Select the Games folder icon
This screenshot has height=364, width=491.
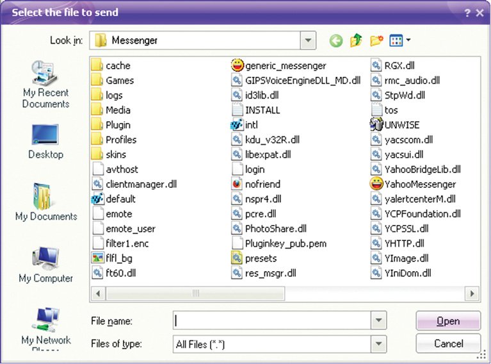[97, 80]
